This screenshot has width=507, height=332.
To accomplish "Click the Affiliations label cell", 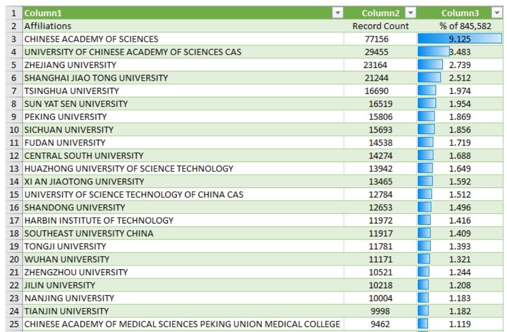I will tap(183, 26).
